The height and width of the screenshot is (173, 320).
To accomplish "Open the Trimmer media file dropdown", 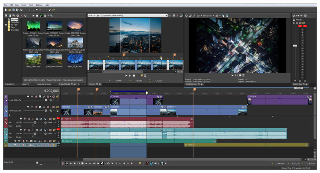I will 166,16.
